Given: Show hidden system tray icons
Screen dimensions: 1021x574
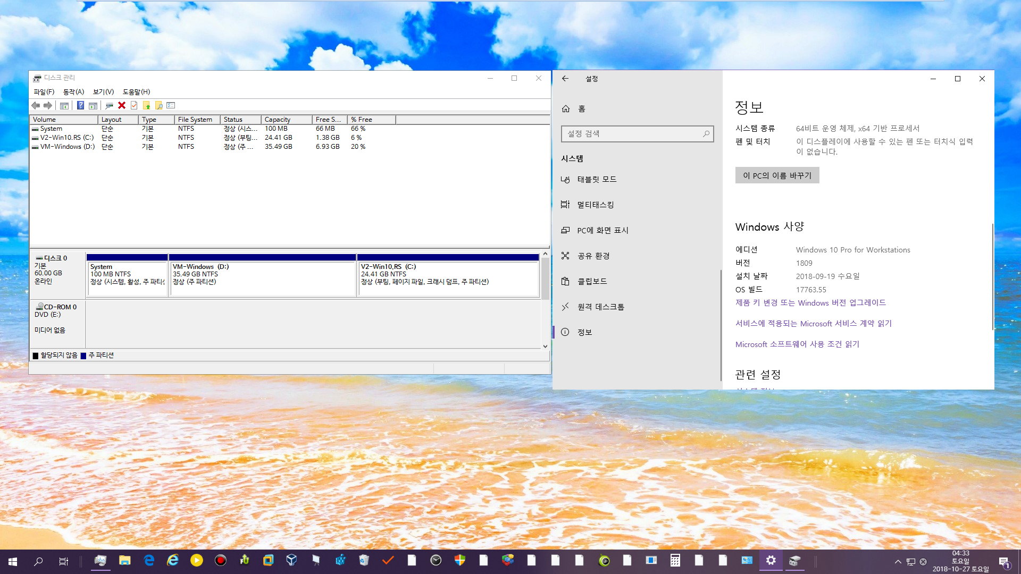Looking at the screenshot, I should coord(898,562).
